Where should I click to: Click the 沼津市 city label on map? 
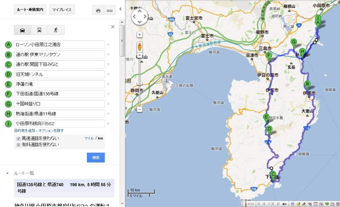(252, 55)
